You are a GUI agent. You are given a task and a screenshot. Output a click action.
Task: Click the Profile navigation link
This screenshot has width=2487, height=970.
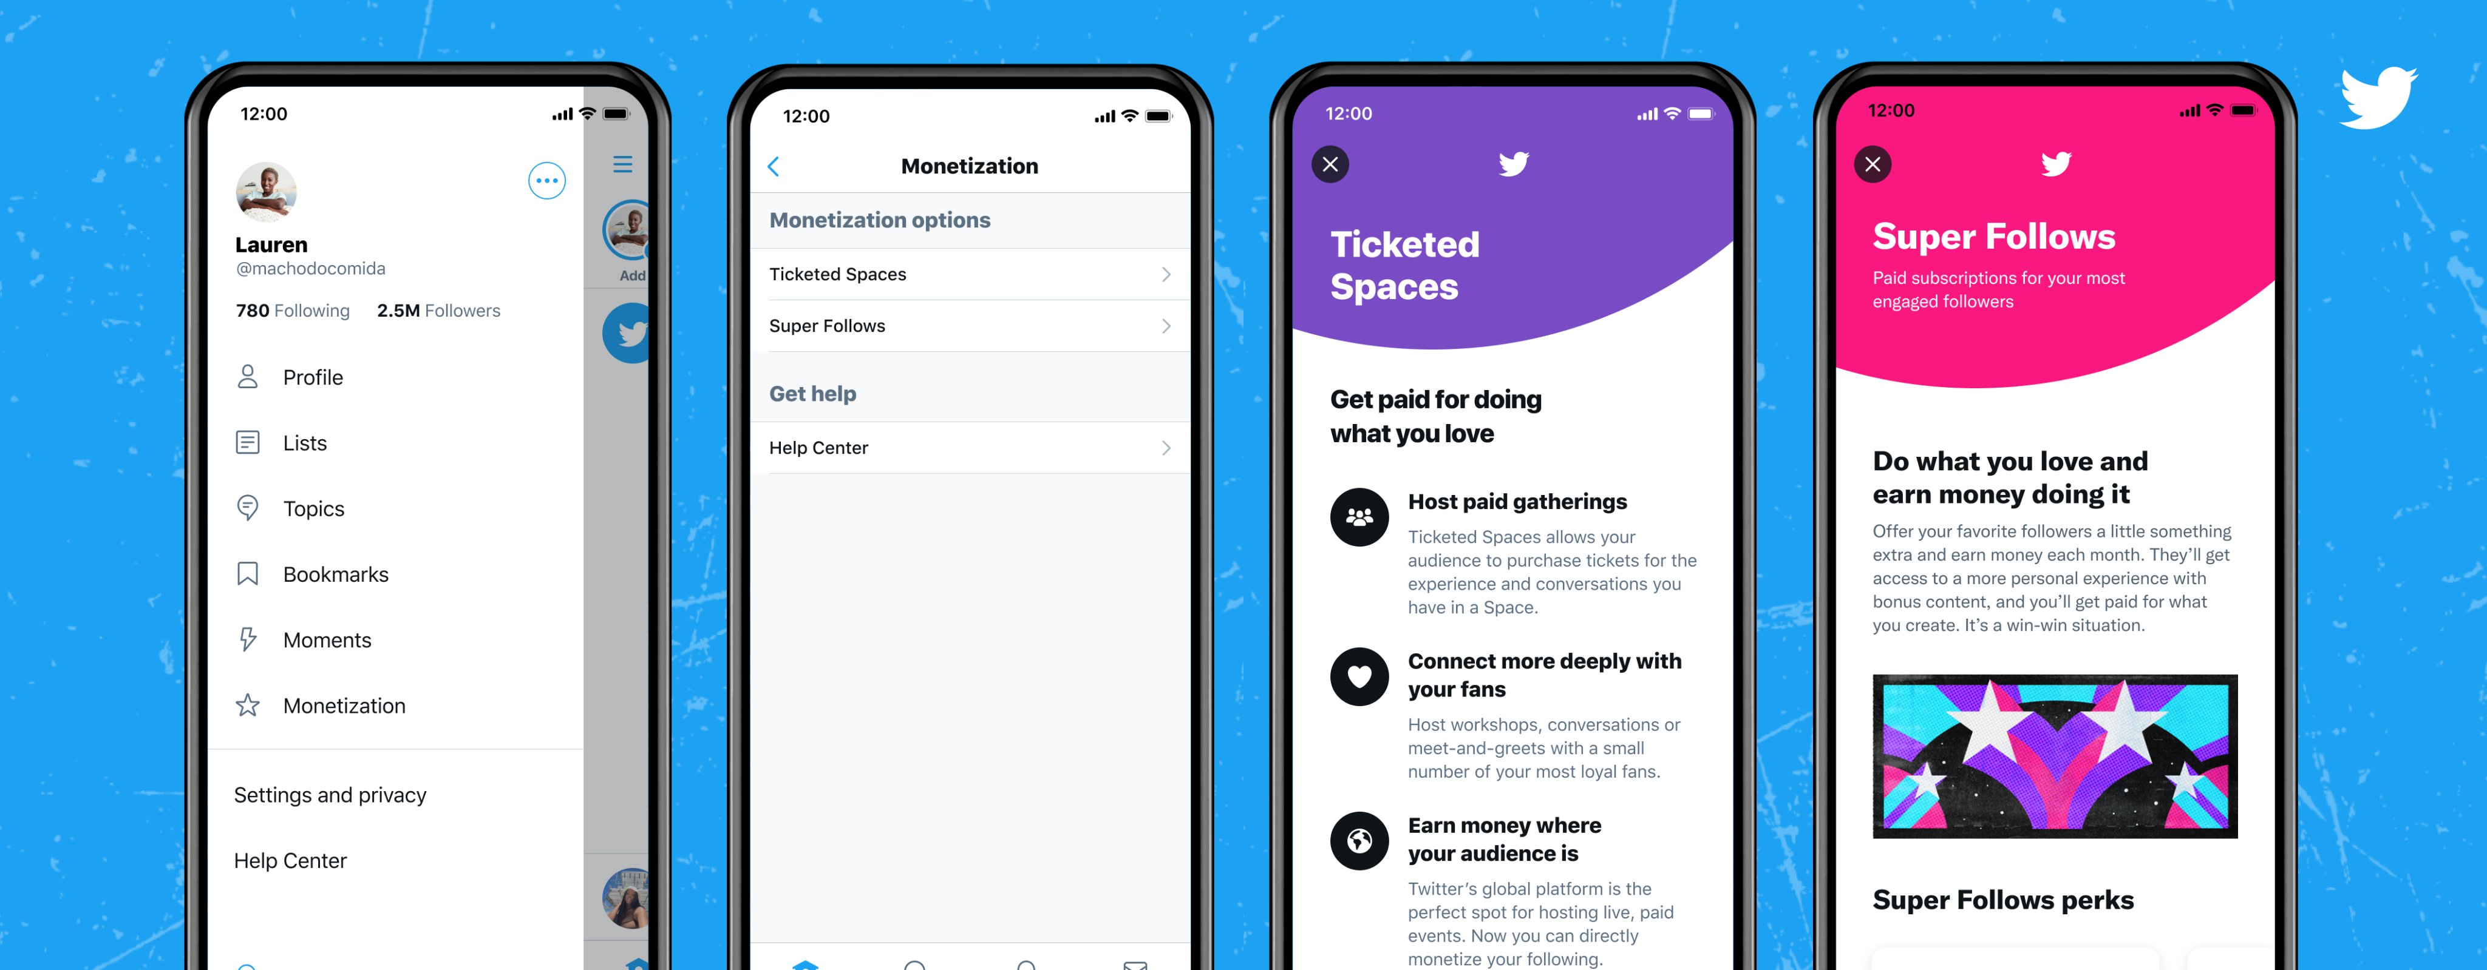tap(314, 377)
